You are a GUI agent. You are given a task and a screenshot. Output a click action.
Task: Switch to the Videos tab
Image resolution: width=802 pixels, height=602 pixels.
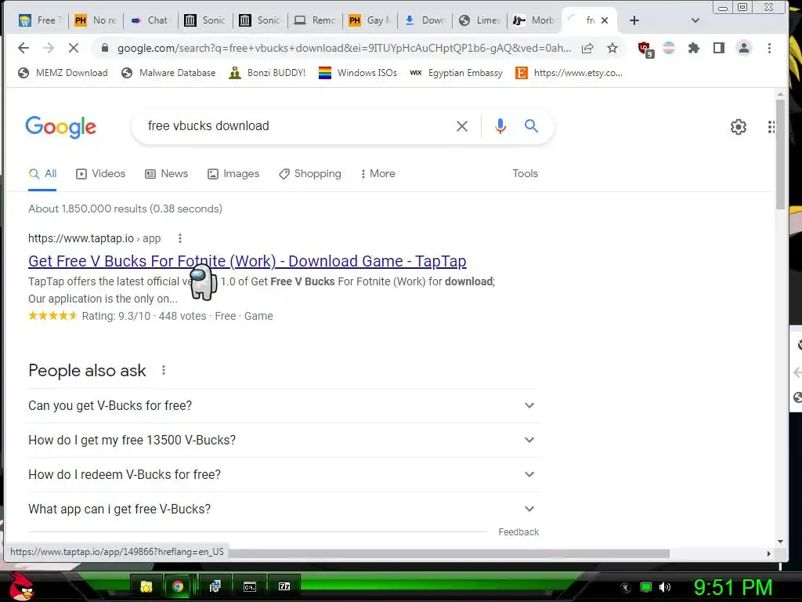[101, 173]
